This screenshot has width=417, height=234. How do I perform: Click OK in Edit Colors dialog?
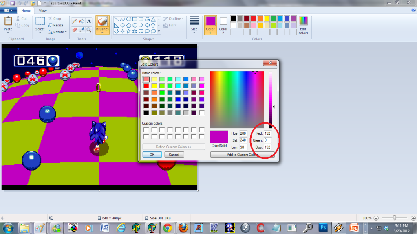point(152,155)
